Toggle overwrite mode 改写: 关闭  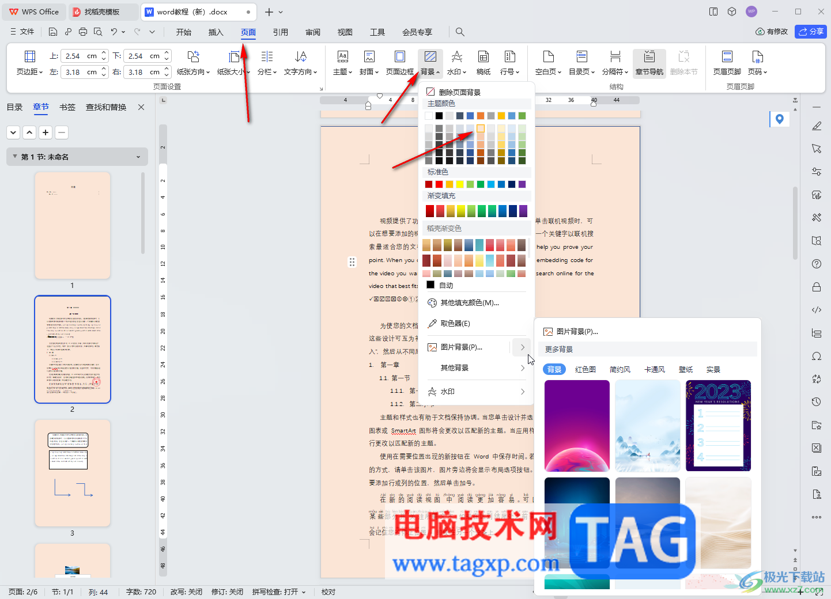(186, 592)
